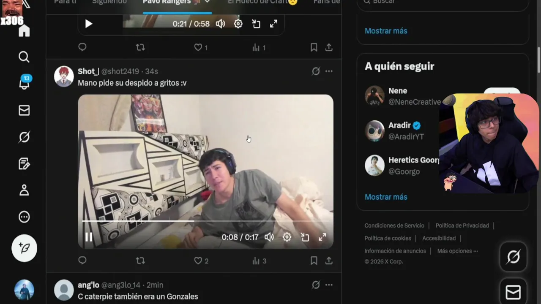541x304 pixels.
Task: Bookmark Shot_'s post
Action: point(314,261)
